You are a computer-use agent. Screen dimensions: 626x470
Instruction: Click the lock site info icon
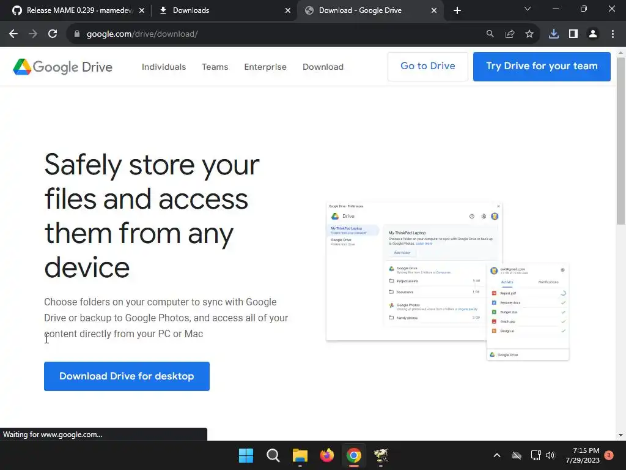[x=77, y=34]
